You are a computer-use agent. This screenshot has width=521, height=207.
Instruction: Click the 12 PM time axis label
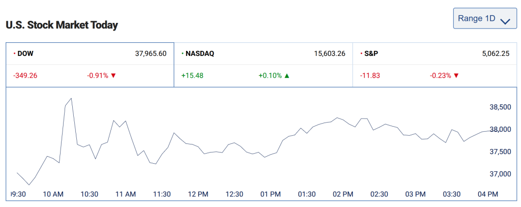tap(198, 194)
